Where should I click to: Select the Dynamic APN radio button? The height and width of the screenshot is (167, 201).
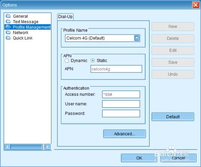click(x=67, y=61)
